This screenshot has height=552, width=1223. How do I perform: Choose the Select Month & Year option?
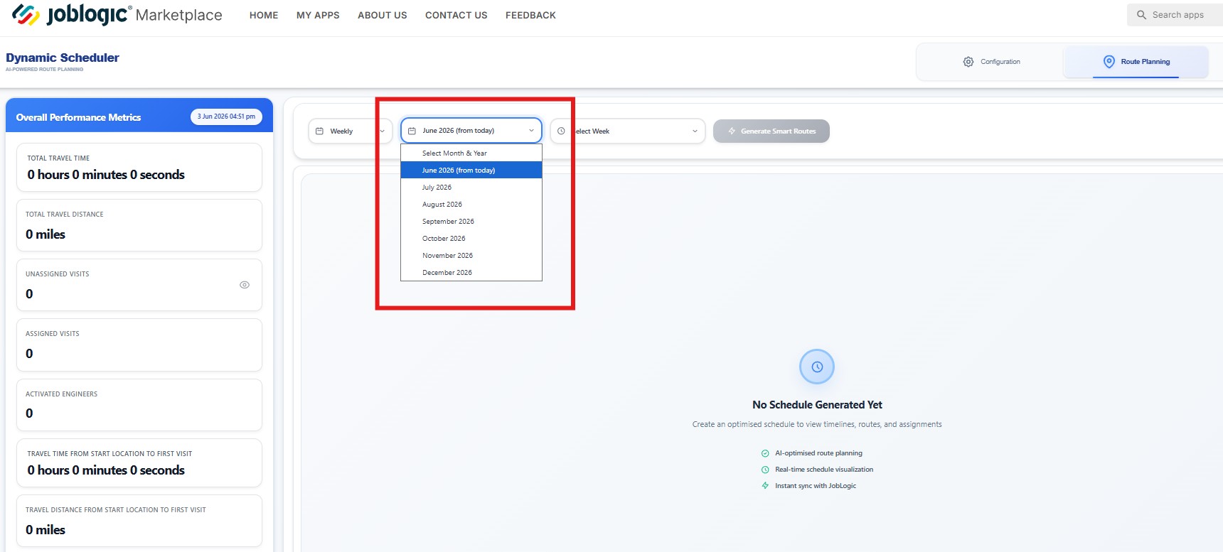coord(471,153)
